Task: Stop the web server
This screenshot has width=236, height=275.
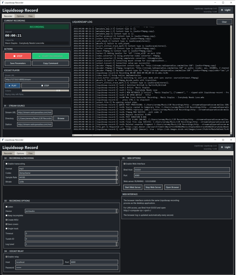Action: 153,187
